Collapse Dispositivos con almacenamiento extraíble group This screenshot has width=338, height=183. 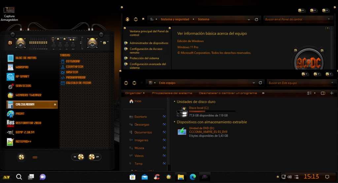[174, 122]
